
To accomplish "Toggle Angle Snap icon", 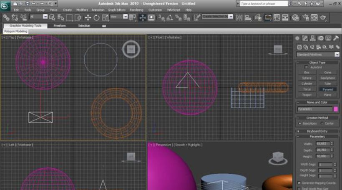I will (170, 17).
